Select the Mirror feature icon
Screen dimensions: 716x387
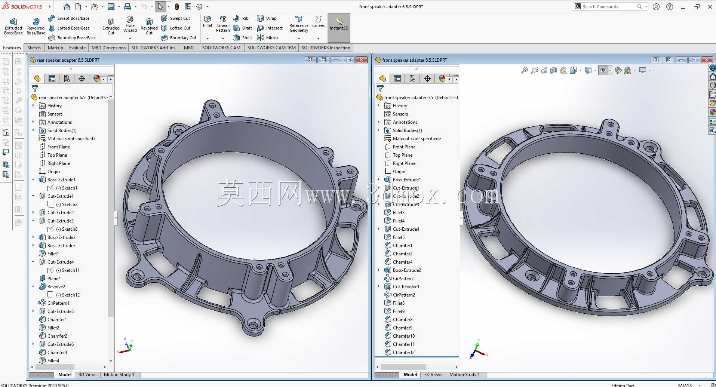268,38
